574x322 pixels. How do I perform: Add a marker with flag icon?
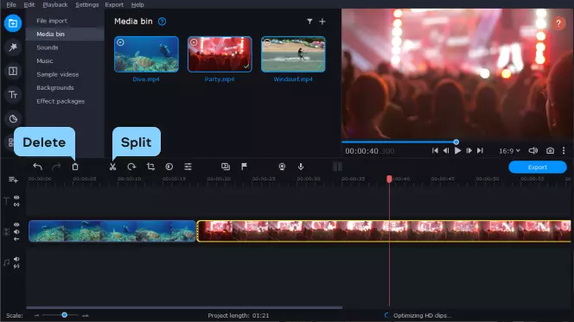coord(244,167)
